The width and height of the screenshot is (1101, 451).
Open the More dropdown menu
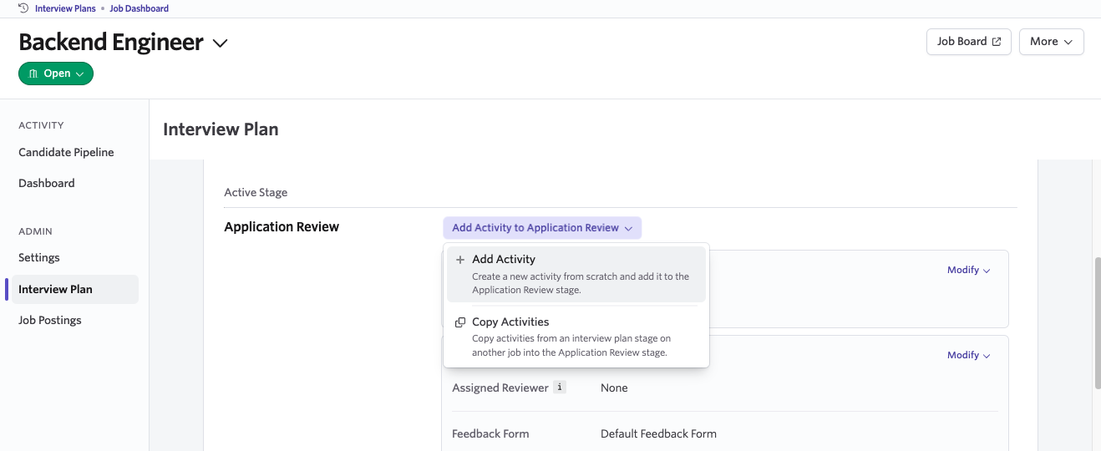tap(1051, 42)
